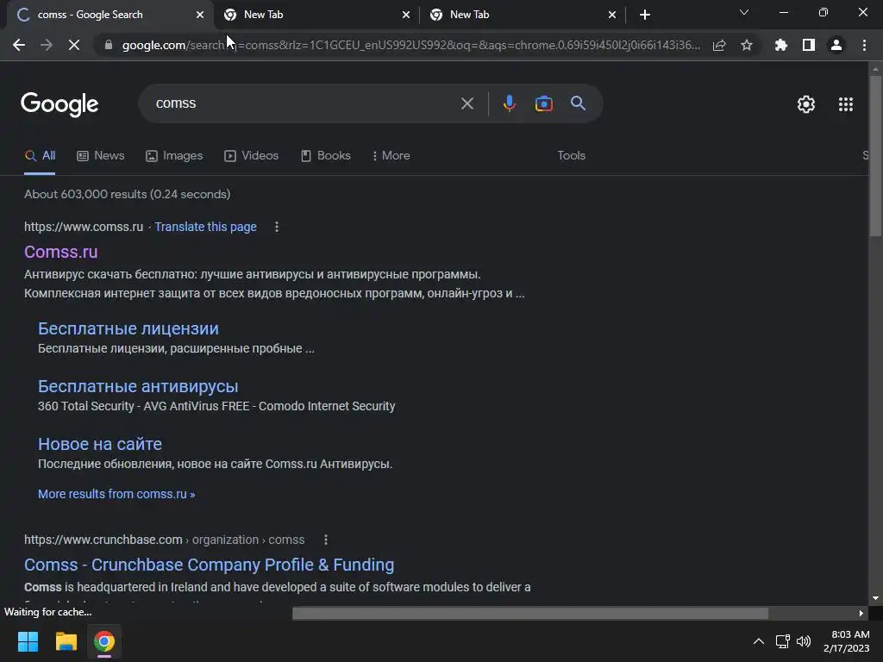The image size is (883, 662).
Task: Open Comss Crunchbase Company Profile link
Action: pyautogui.click(x=209, y=565)
